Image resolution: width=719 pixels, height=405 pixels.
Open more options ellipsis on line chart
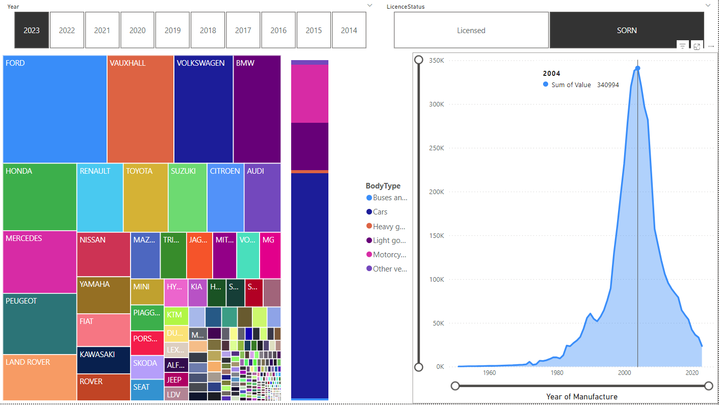[x=711, y=46]
